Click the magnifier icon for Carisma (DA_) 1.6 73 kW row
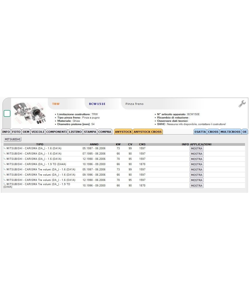The width and height of the screenshot is (249, 290). click(5, 148)
